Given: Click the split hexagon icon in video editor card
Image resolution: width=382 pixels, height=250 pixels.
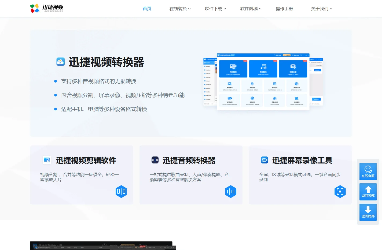Looking at the screenshot, I should [x=121, y=192].
